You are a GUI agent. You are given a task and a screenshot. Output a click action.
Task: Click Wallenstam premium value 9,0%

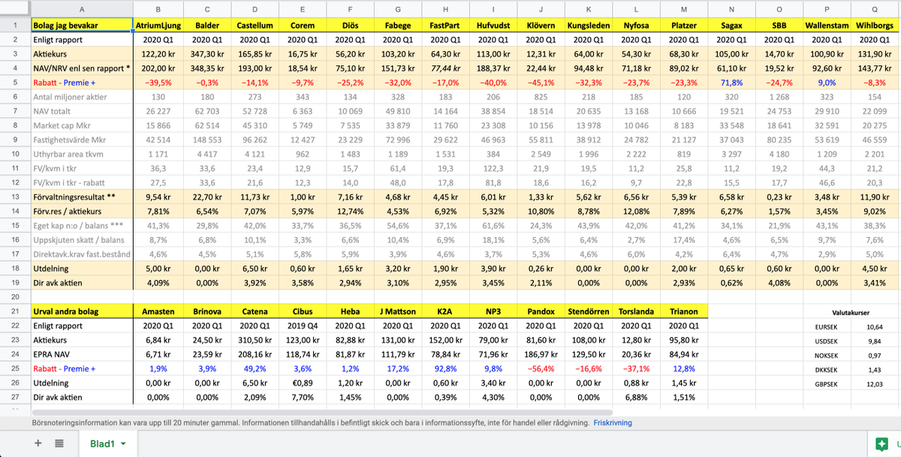point(827,82)
